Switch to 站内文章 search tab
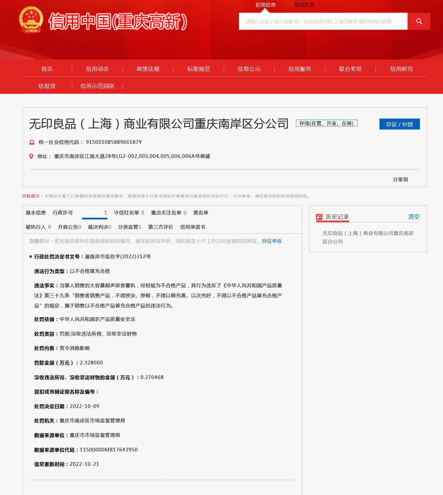Viewport: 443px width, 495px height. point(304,5)
